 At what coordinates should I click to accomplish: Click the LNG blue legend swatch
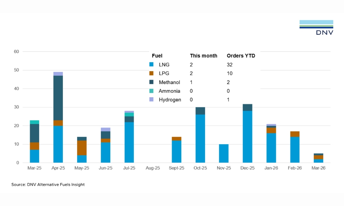pyautogui.click(x=151, y=65)
